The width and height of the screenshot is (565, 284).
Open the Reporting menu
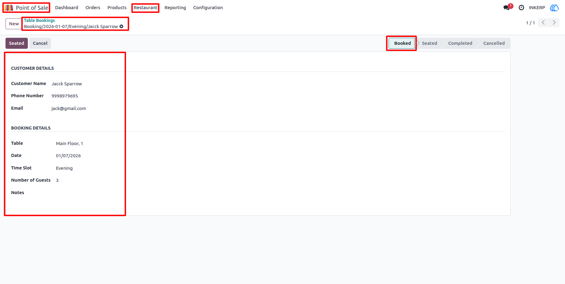click(175, 8)
